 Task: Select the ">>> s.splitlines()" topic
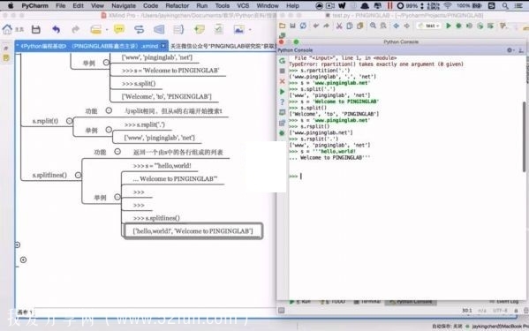click(x=156, y=218)
